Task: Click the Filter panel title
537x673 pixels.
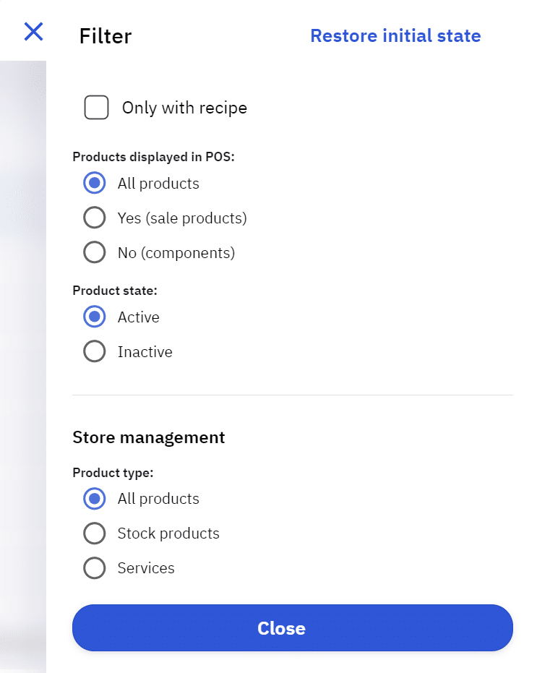Action: click(x=106, y=36)
